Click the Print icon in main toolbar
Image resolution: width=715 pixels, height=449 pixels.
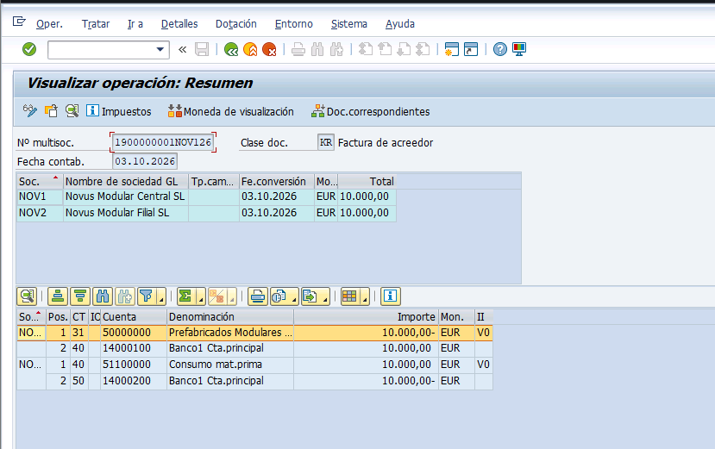298,49
